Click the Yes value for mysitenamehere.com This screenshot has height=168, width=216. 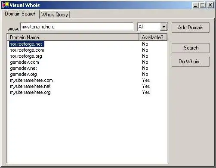pyautogui.click(x=146, y=80)
